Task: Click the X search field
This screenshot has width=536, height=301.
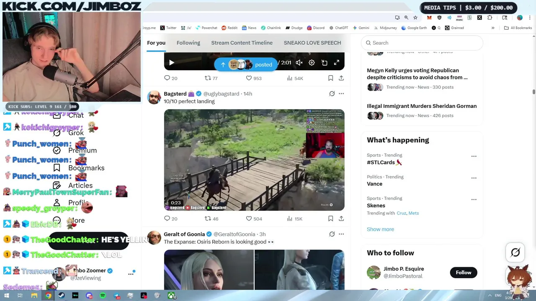Action: click(422, 43)
